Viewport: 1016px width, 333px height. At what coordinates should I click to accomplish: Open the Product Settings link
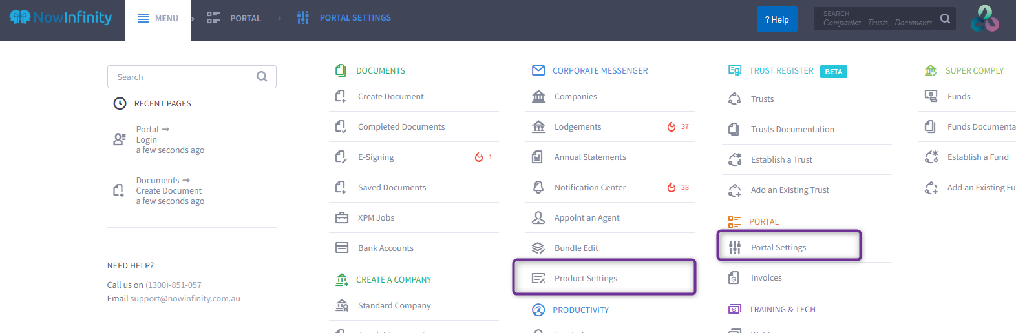(586, 278)
